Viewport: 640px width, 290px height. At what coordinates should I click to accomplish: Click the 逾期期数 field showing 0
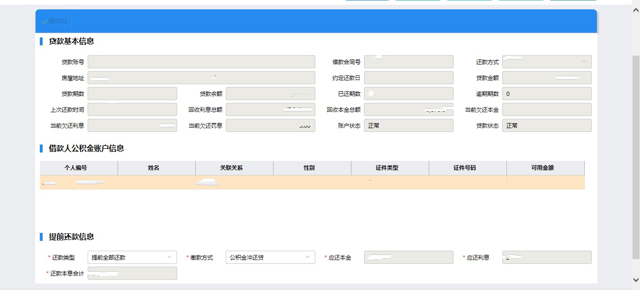[547, 94]
